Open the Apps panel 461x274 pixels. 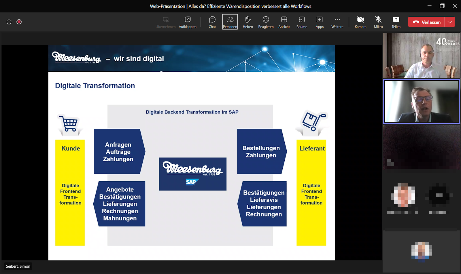320,22
